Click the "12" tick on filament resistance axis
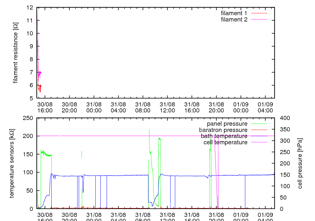 30,8
